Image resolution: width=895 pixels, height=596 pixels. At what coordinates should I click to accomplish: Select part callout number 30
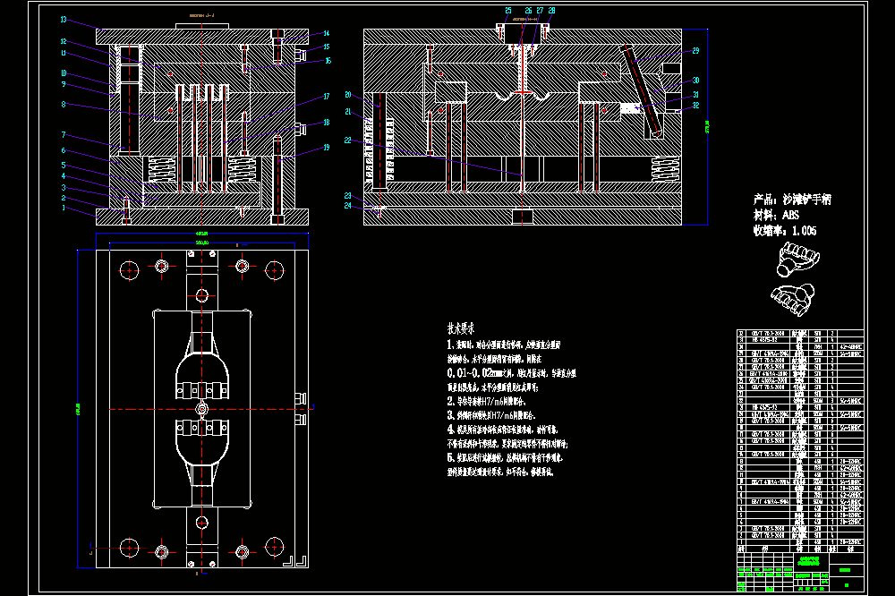[695, 81]
